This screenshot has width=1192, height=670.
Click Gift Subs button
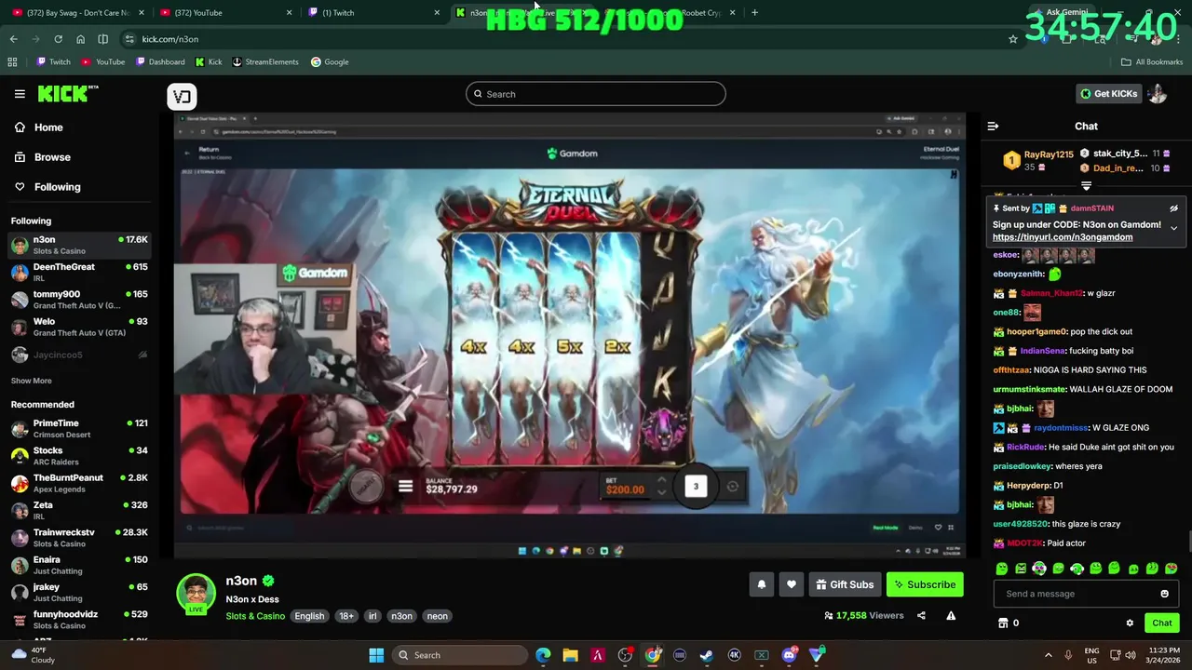tap(845, 584)
